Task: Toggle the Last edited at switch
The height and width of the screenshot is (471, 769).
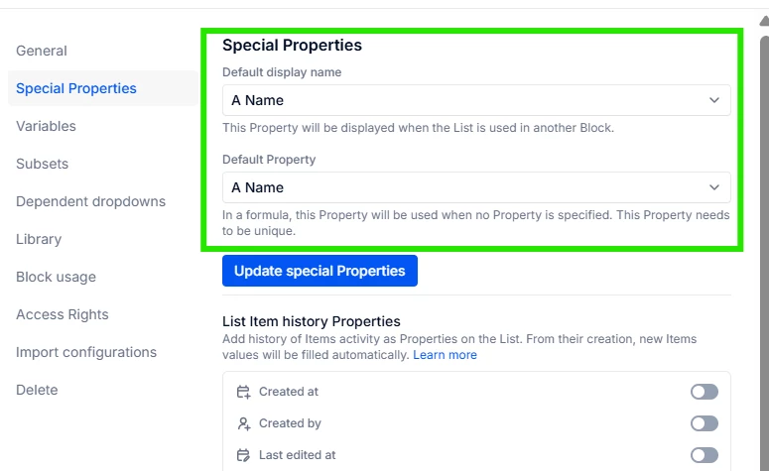Action: [704, 455]
